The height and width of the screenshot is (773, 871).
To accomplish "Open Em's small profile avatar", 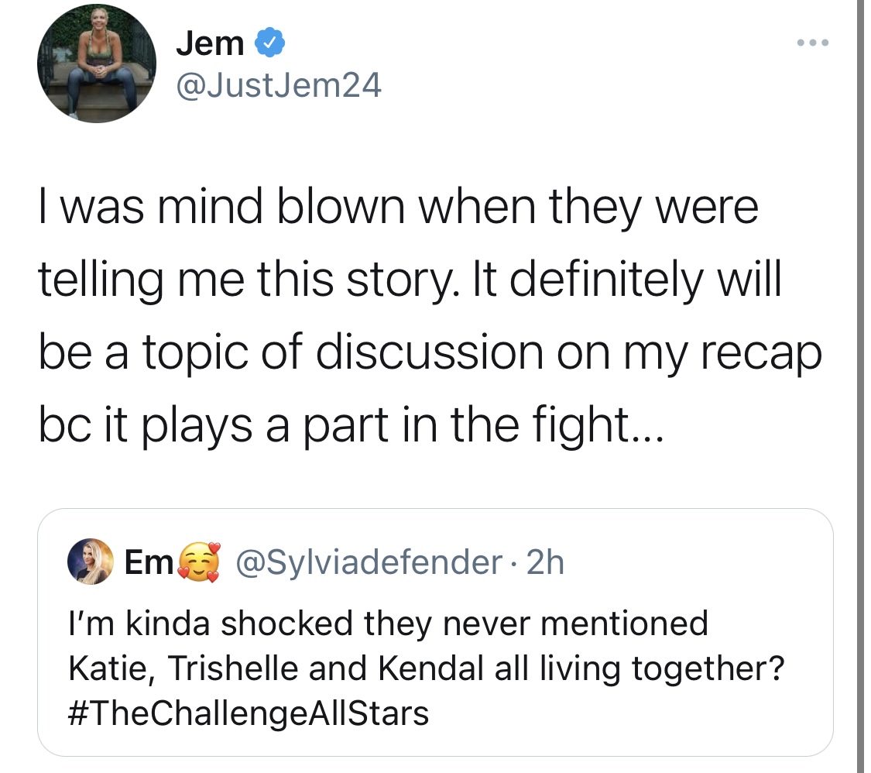I will tap(90, 562).
